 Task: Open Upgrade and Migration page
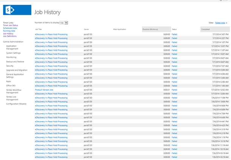click(17, 70)
